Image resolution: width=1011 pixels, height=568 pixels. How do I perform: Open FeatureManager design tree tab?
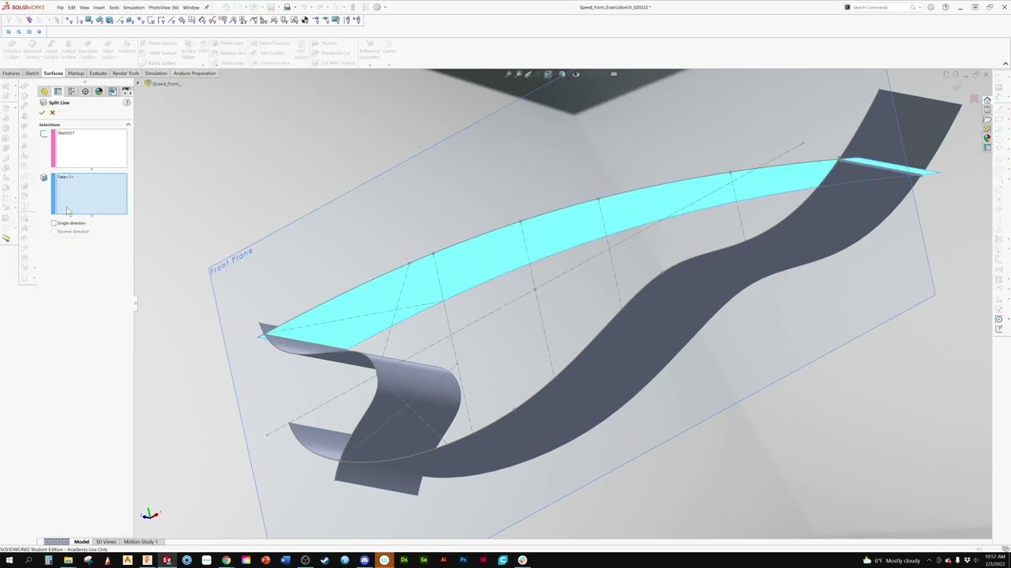click(x=44, y=92)
